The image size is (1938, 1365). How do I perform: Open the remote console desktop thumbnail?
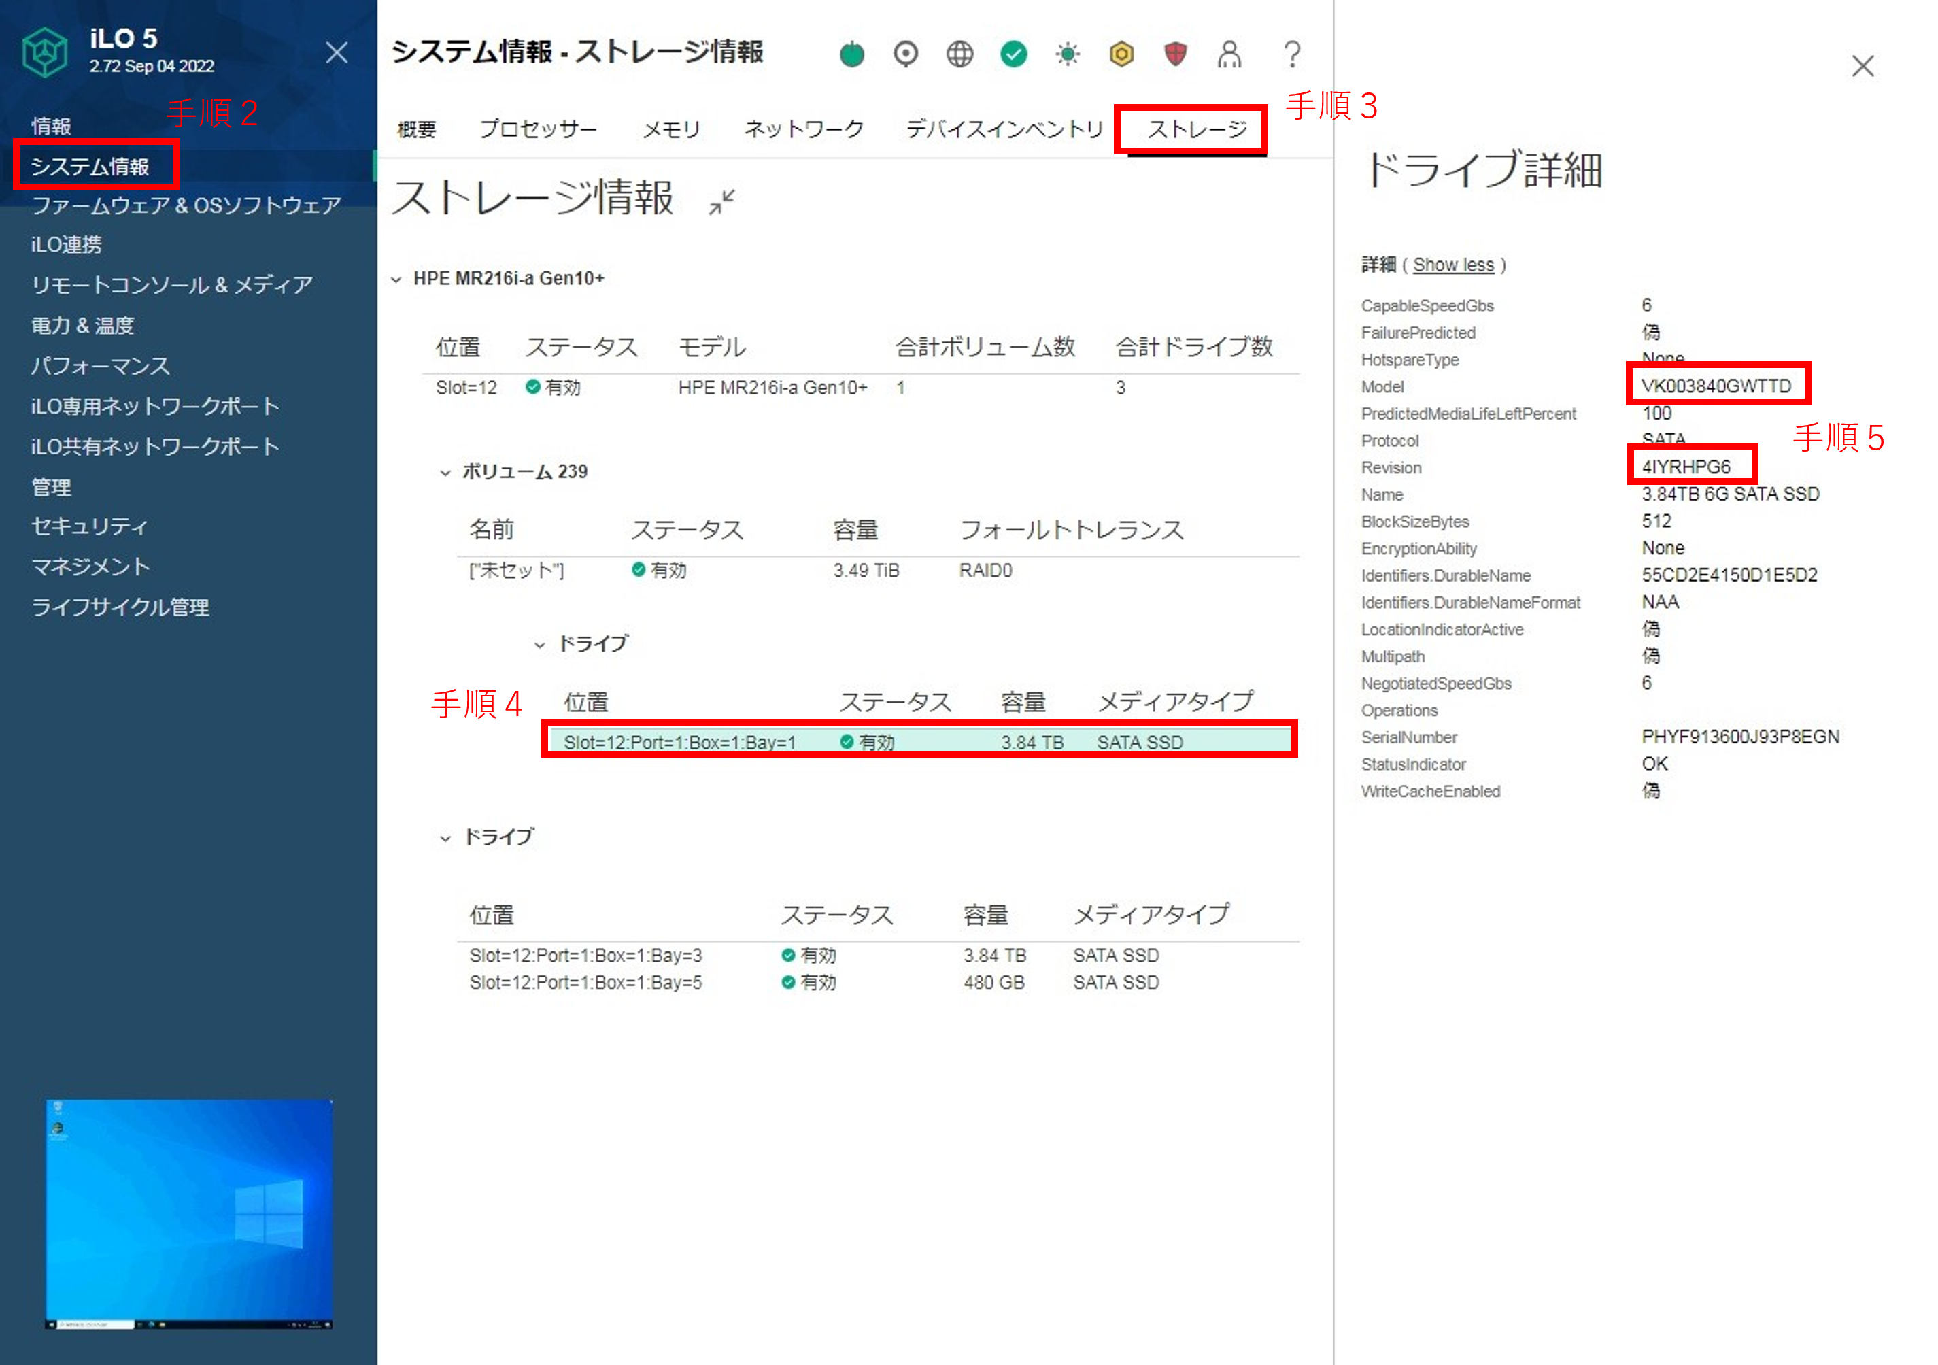[188, 1214]
